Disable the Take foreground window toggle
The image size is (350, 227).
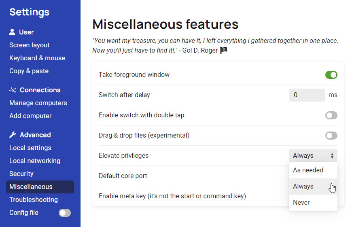click(x=331, y=75)
